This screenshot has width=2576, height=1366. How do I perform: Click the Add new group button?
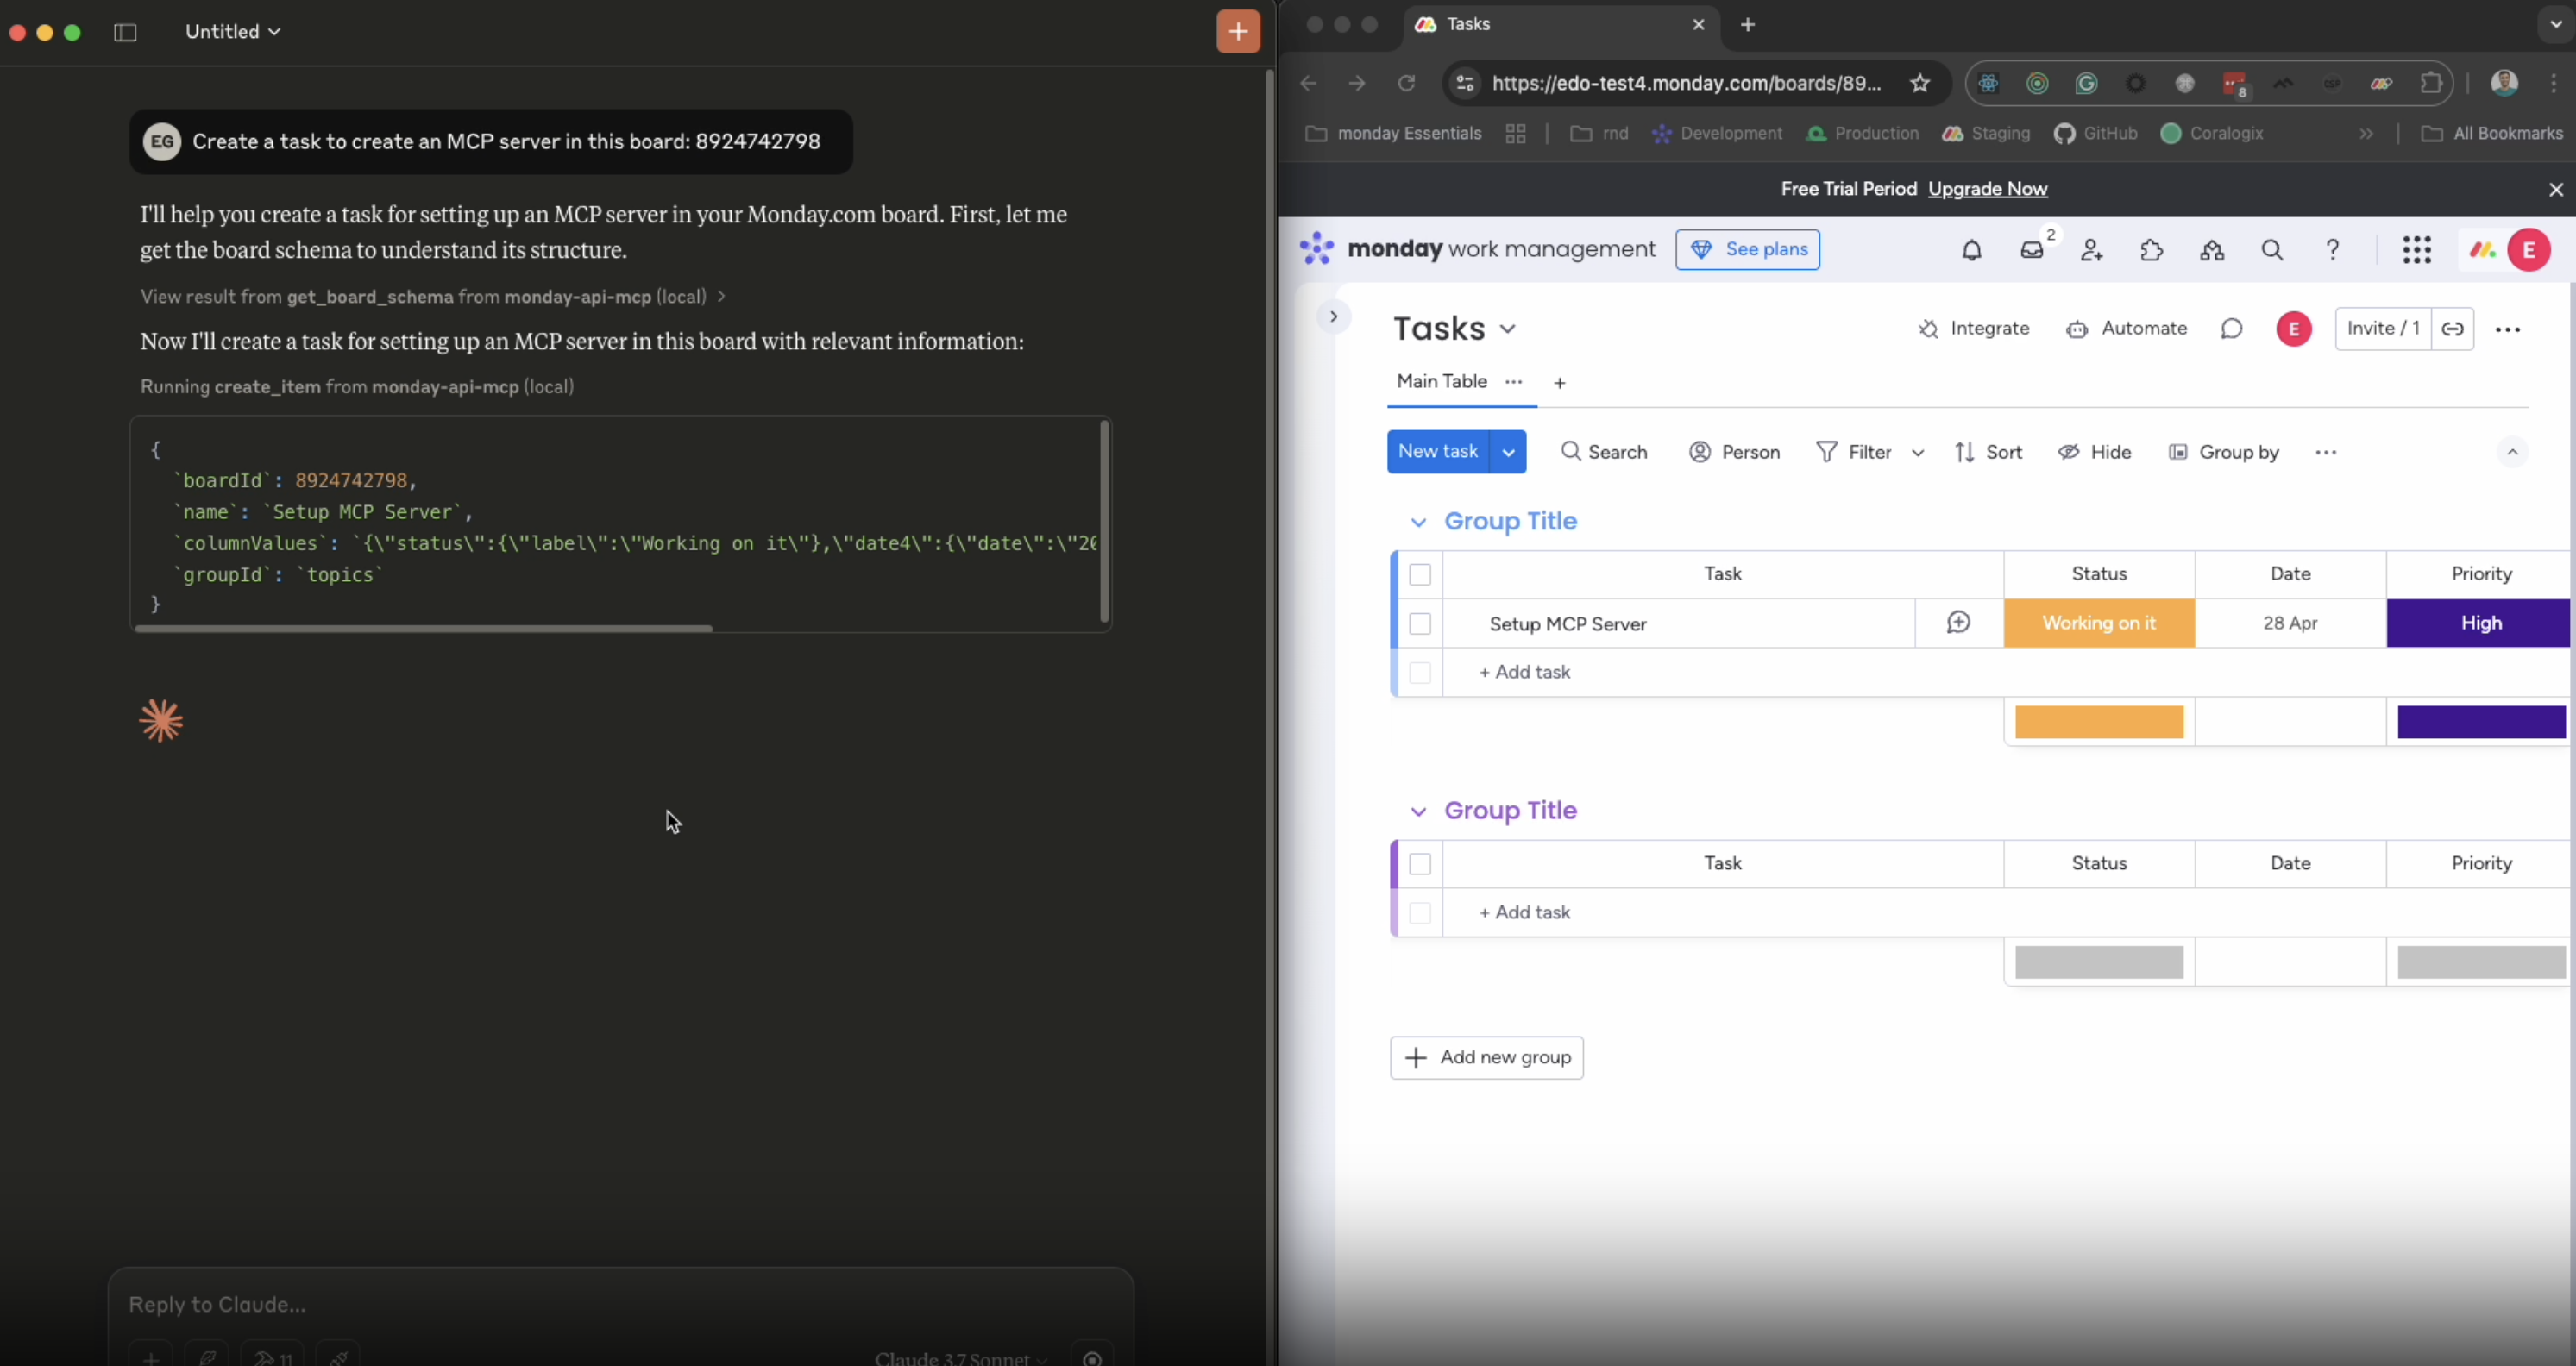click(x=1486, y=1057)
